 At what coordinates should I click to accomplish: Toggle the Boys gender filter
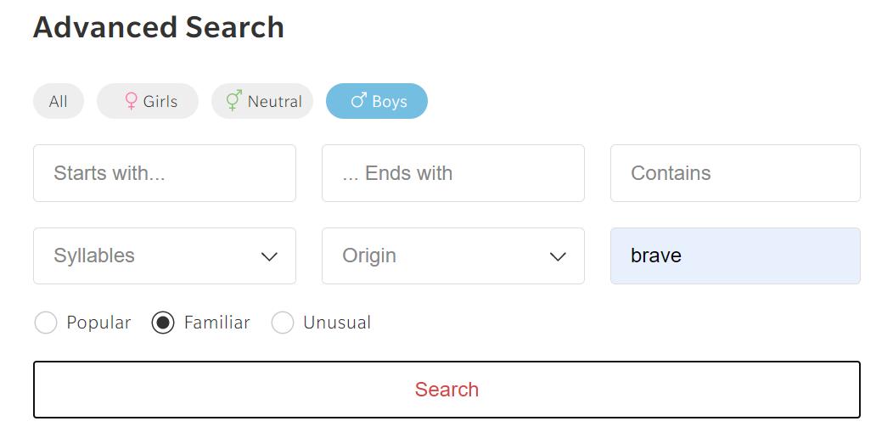[377, 101]
